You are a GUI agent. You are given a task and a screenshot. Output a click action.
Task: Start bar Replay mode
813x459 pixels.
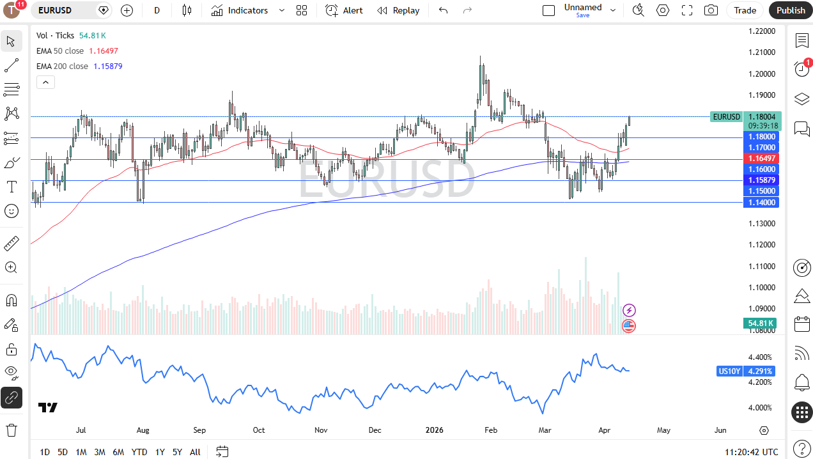(x=398, y=10)
